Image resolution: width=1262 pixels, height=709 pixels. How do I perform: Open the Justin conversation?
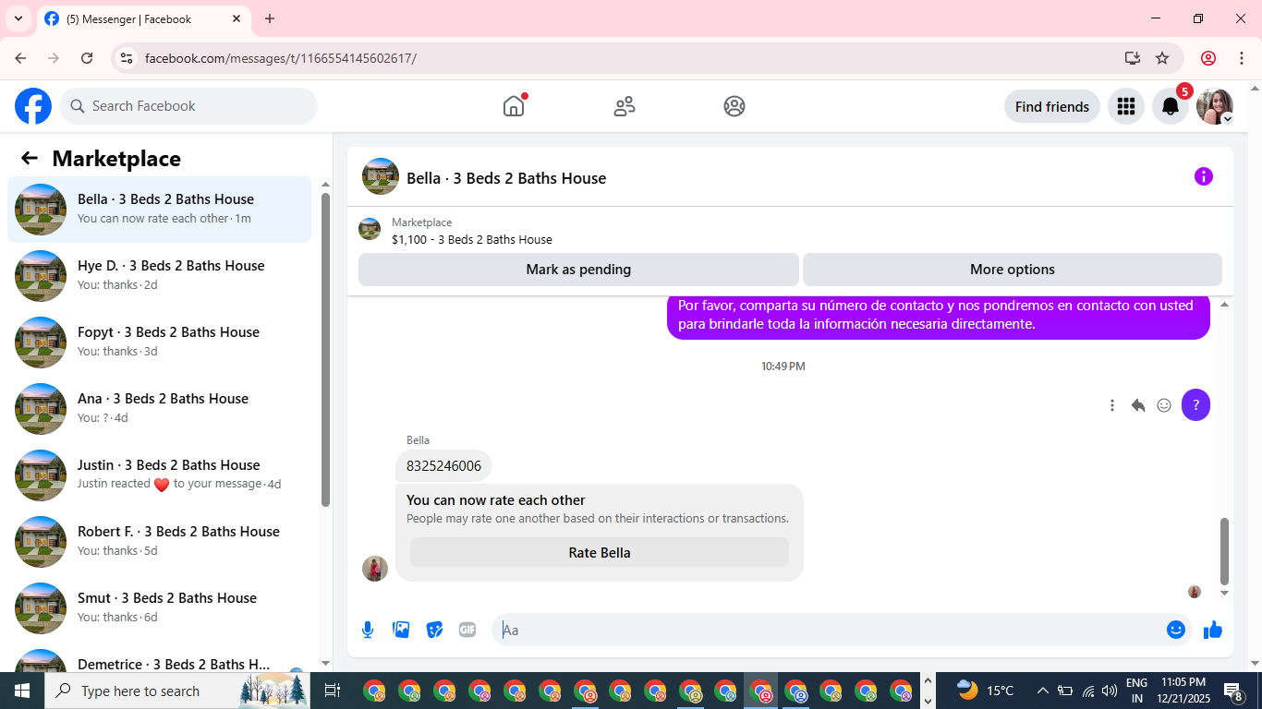160,475
